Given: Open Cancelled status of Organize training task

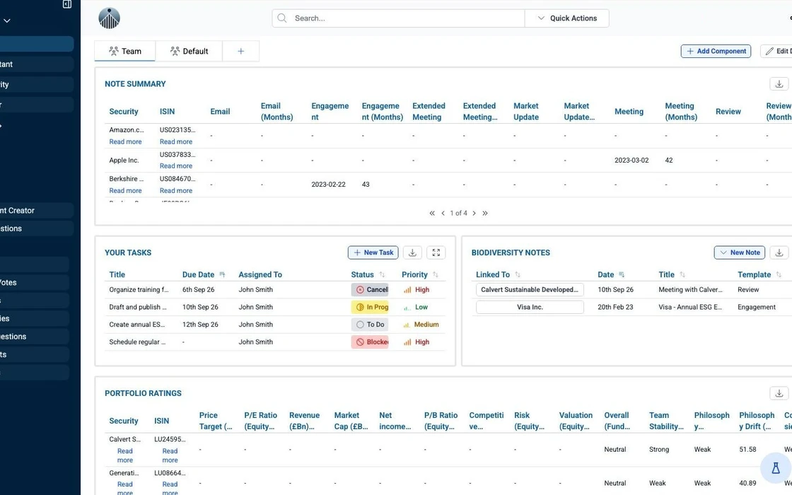Looking at the screenshot, I should (x=370, y=290).
